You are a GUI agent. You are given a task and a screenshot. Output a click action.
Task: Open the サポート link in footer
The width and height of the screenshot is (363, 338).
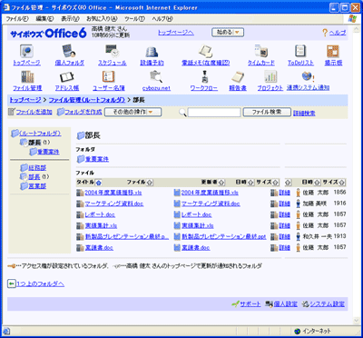[250, 304]
